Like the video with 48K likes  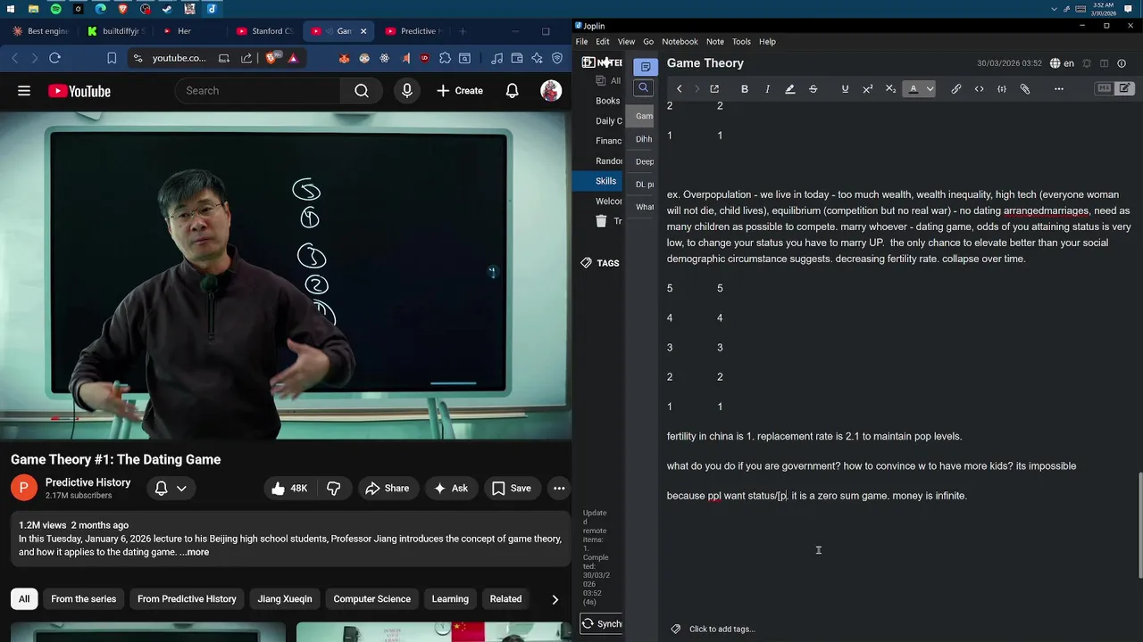point(289,488)
